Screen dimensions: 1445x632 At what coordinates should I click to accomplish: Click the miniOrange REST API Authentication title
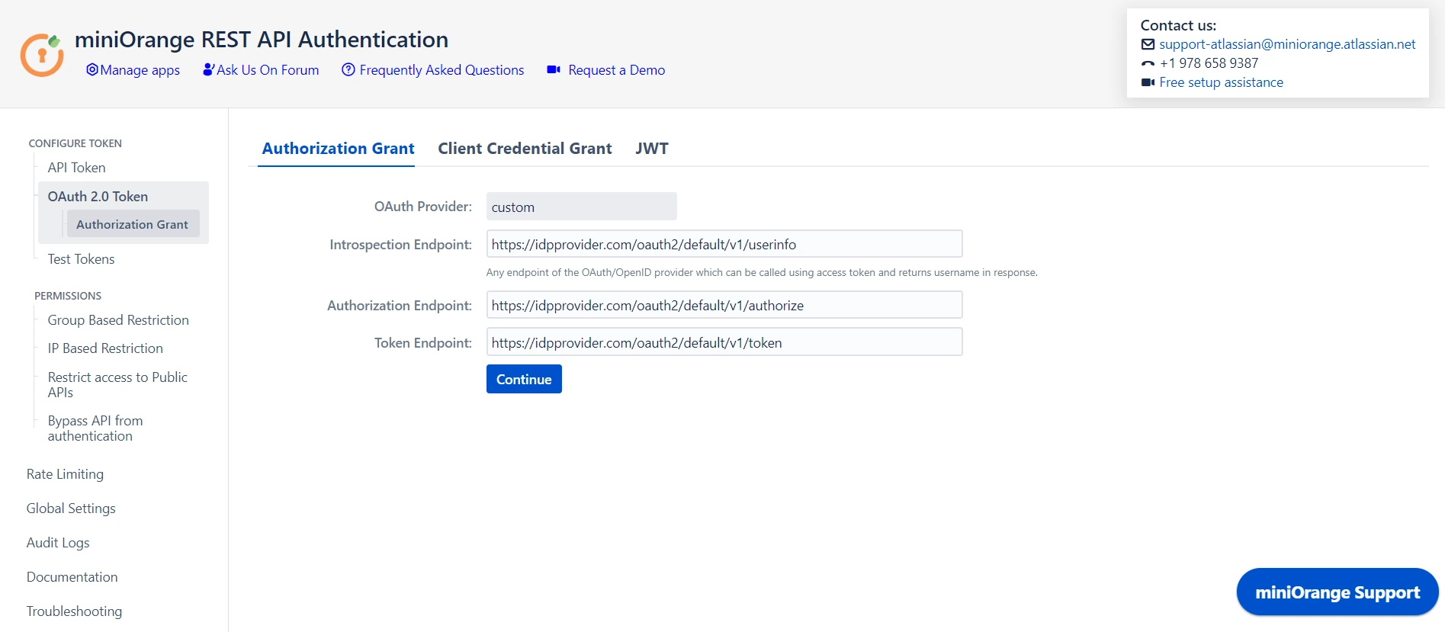click(x=262, y=39)
